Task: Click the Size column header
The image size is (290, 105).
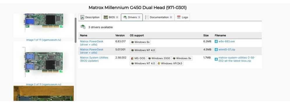Action: (206, 35)
